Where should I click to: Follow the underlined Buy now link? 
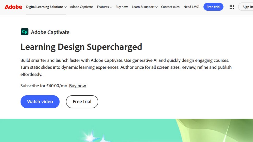(77, 86)
